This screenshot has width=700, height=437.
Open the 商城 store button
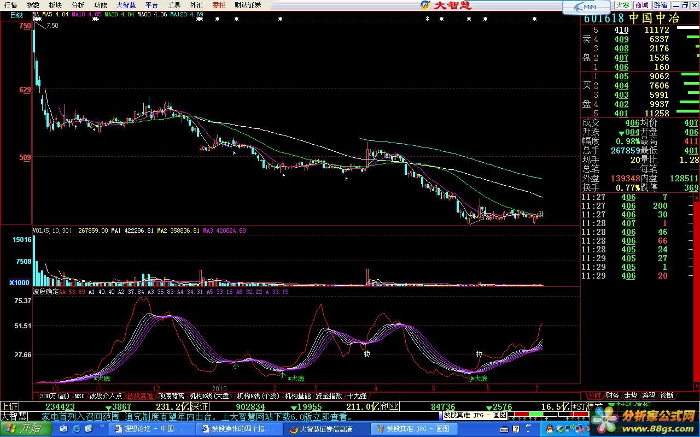(x=641, y=5)
